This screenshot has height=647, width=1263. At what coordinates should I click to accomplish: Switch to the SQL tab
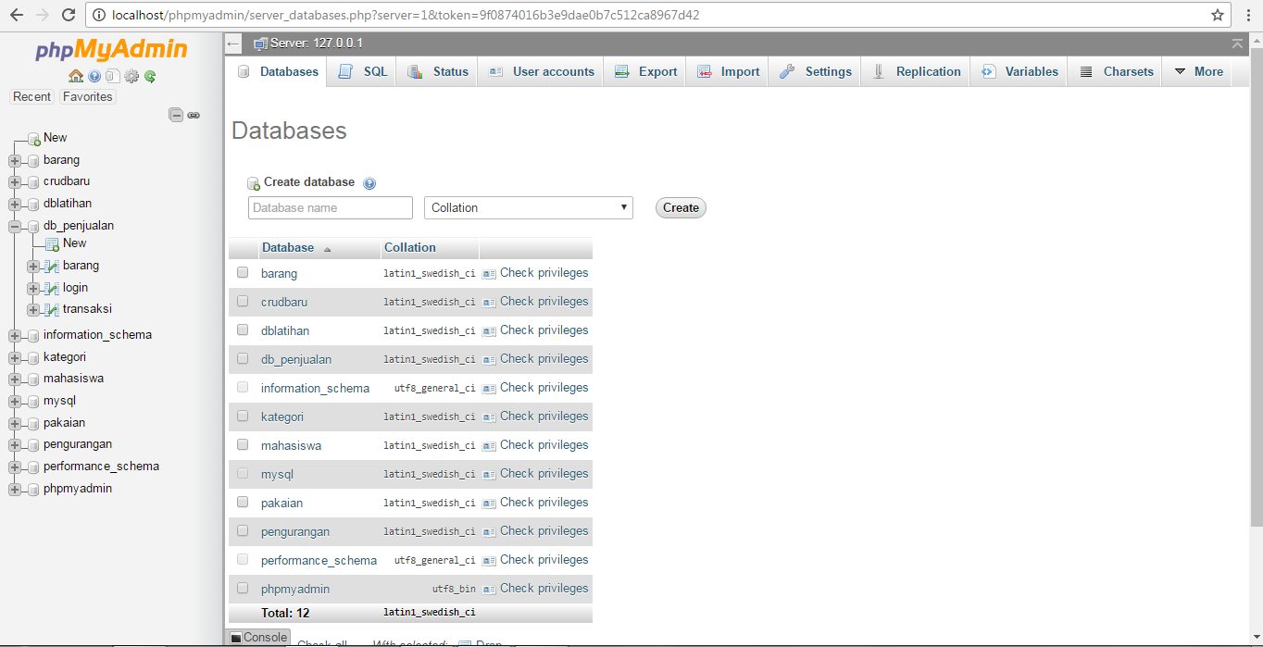pos(363,71)
